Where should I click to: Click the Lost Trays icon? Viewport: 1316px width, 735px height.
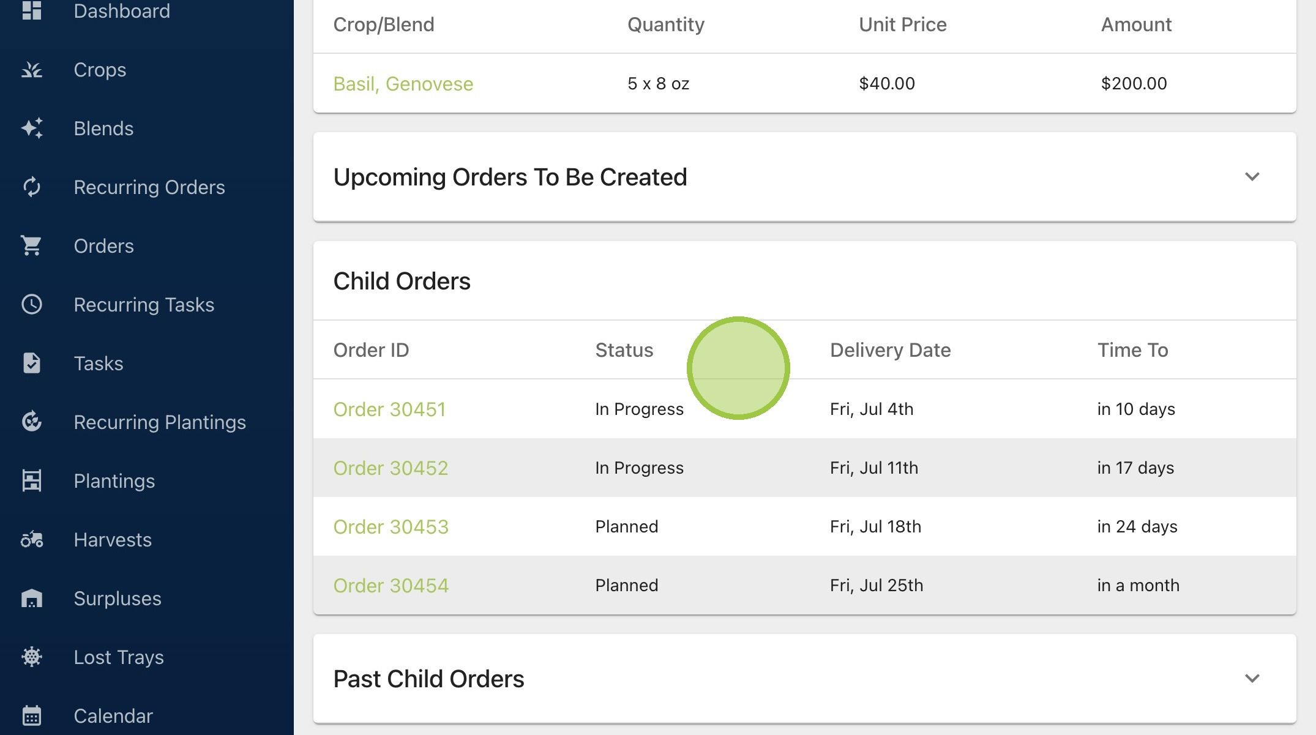[x=32, y=657]
